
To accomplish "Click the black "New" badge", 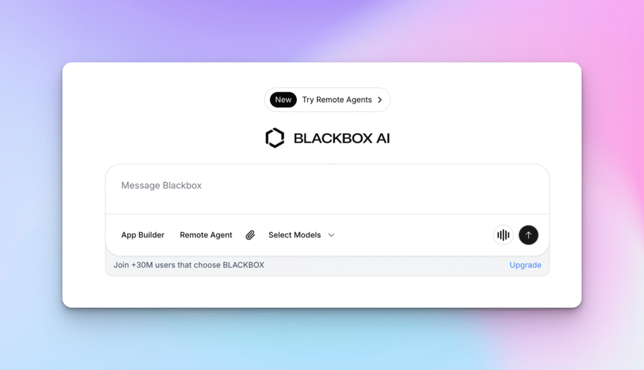I will [283, 100].
